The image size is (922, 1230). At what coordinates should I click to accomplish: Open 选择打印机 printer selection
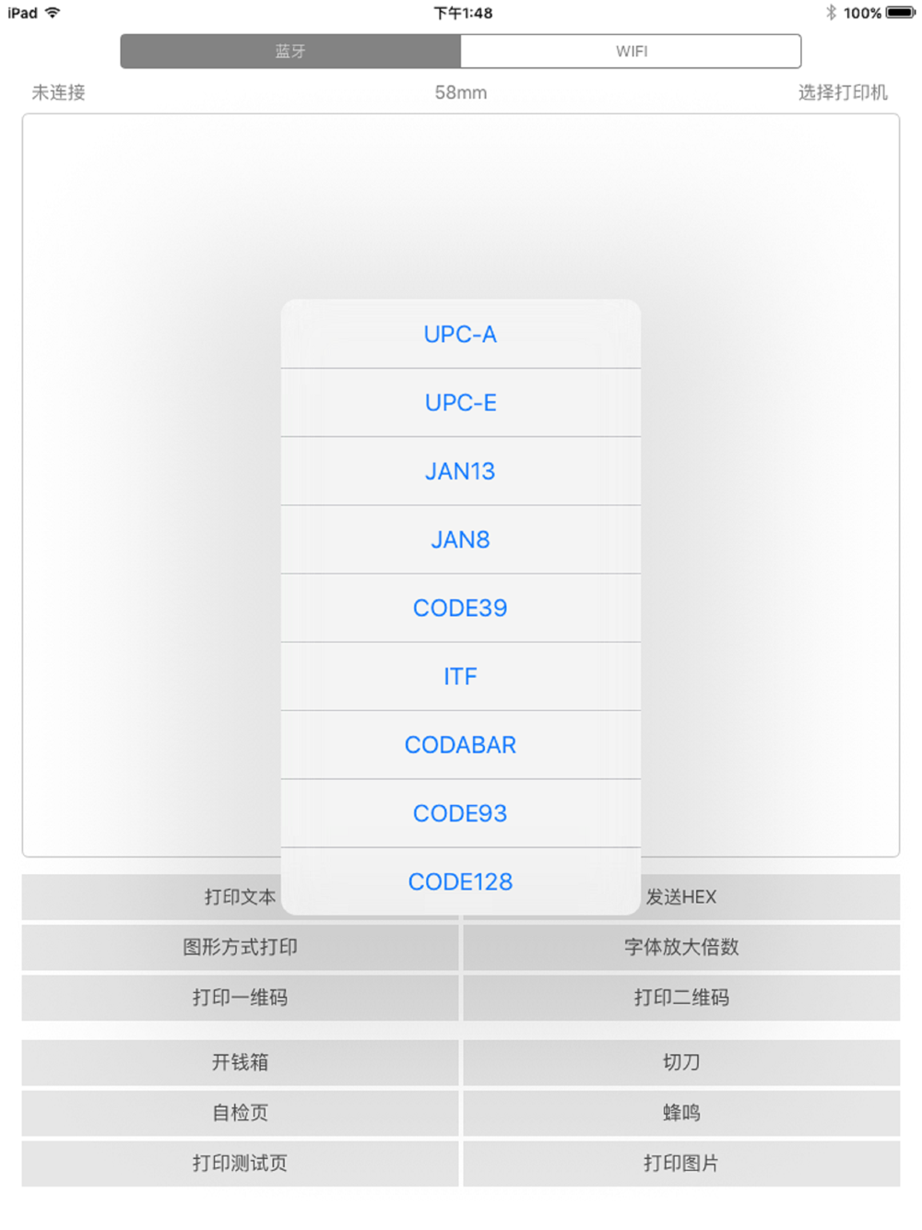point(843,92)
